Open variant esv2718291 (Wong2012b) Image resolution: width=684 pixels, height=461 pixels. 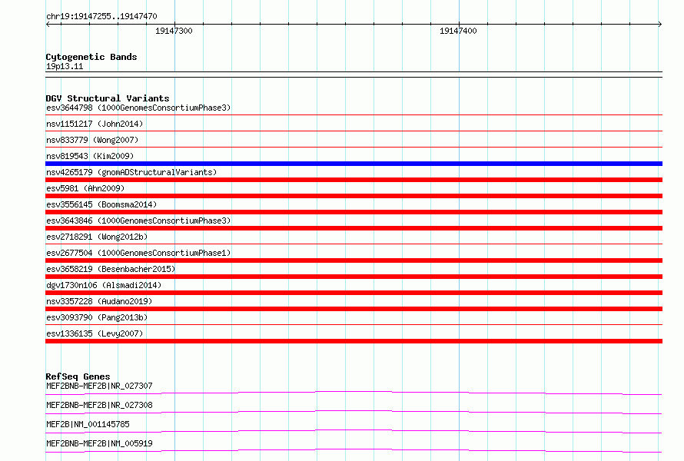tap(97, 237)
